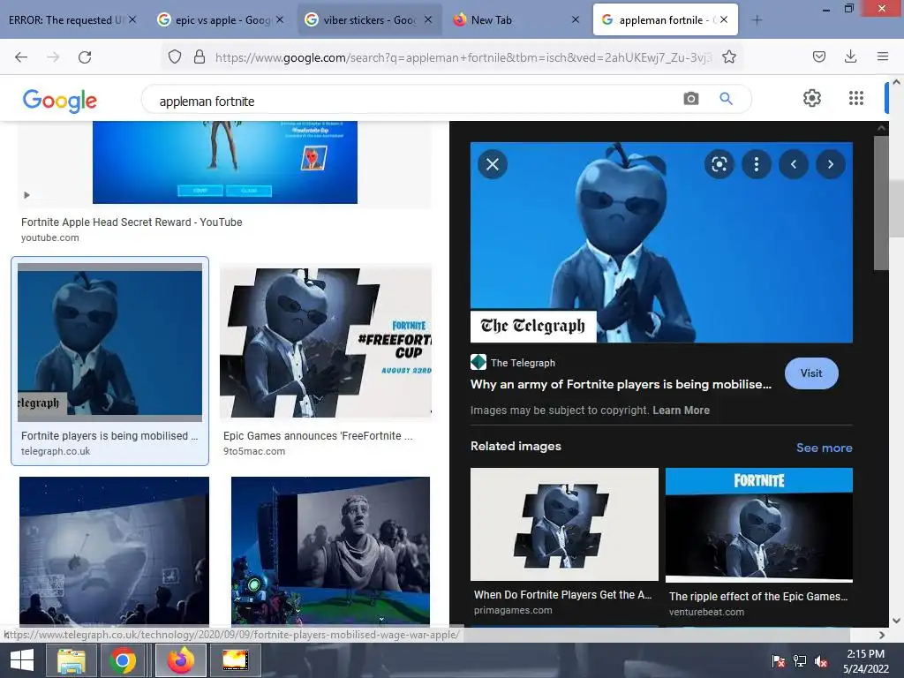Image resolution: width=904 pixels, height=678 pixels.
Task: Open the Learn More copyright link
Action: 681,410
